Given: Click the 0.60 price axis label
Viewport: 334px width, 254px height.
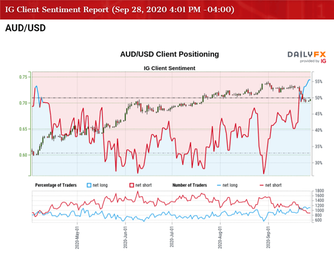Looking at the screenshot, I should 23,155.
